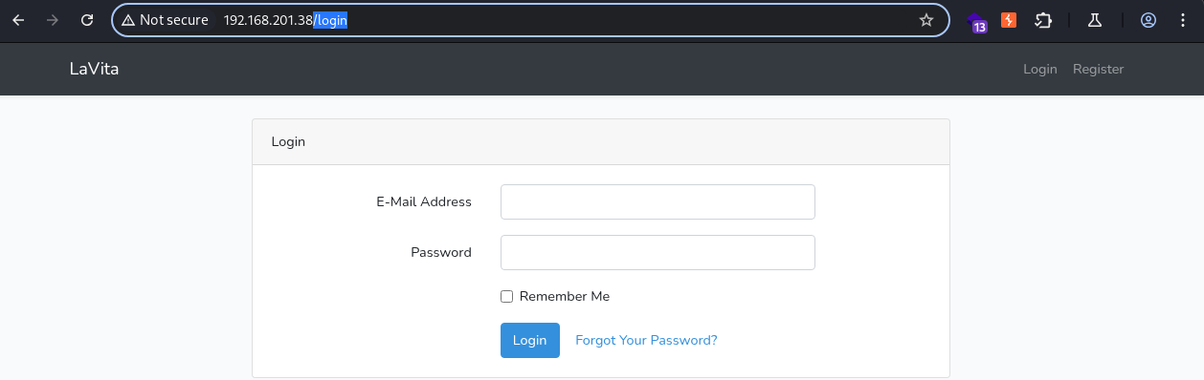Focus the Password input field

tap(658, 253)
